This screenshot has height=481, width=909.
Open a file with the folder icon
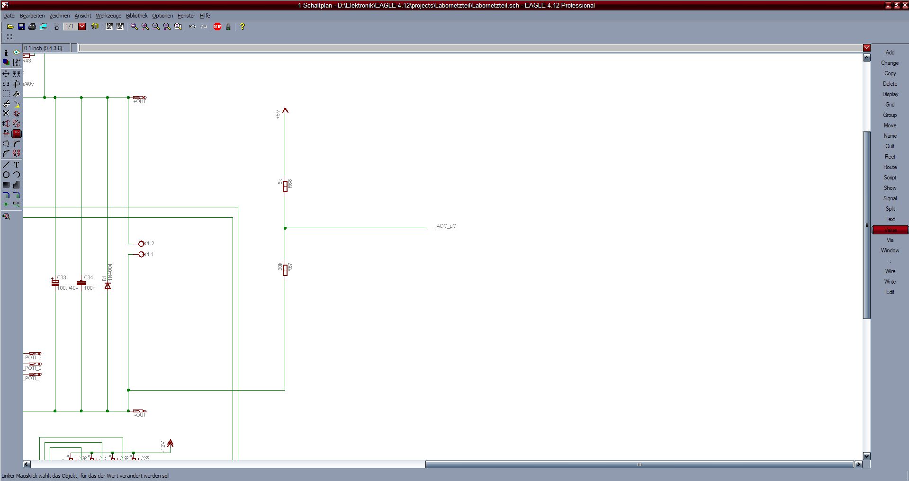(x=10, y=27)
